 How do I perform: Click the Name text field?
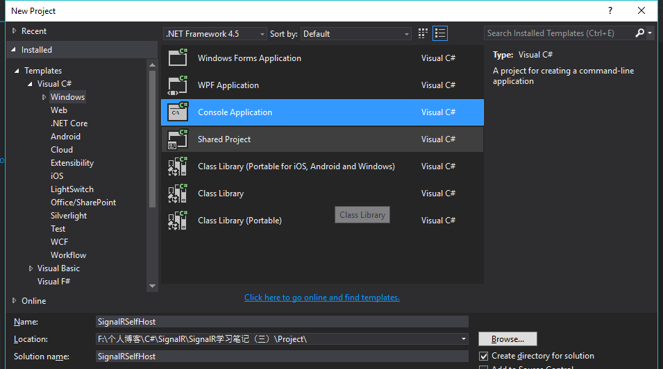tap(282, 322)
